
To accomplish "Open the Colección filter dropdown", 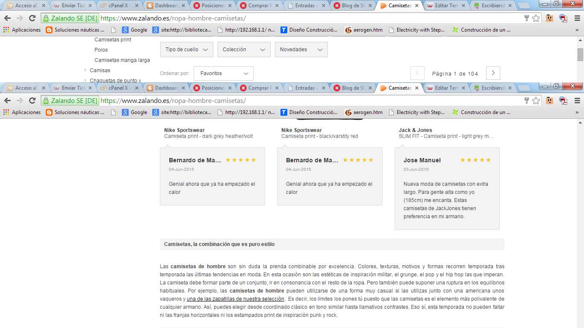I will click(244, 50).
